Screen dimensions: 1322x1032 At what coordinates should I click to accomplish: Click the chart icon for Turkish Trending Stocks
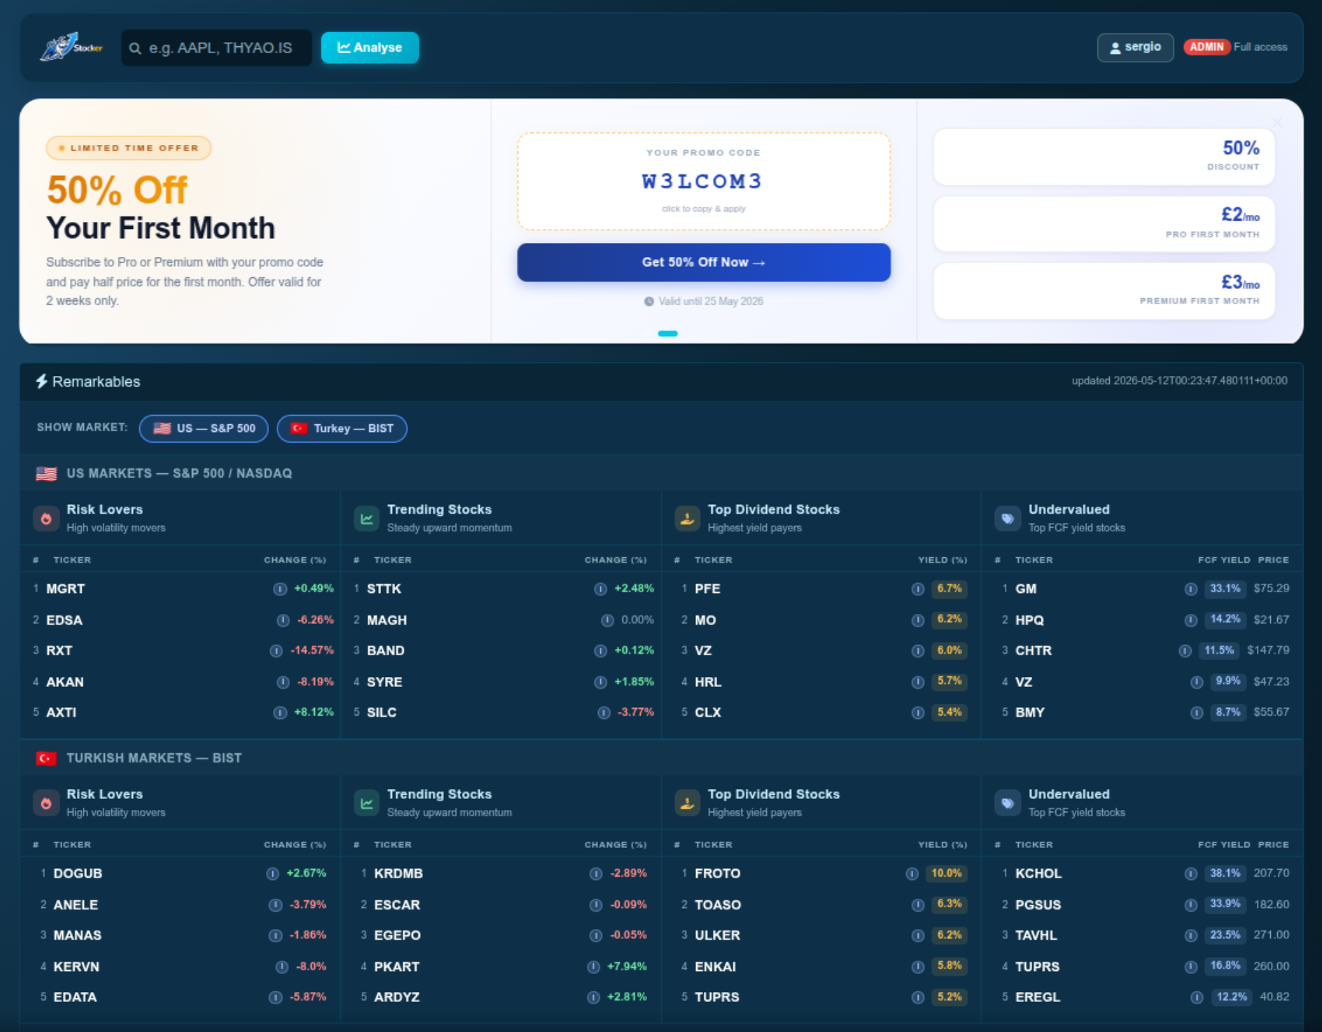click(x=366, y=804)
